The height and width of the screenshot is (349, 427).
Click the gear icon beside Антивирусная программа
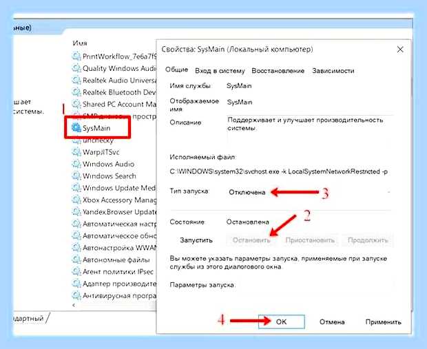click(x=76, y=295)
